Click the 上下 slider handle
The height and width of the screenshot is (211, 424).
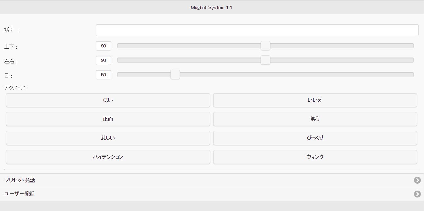(265, 46)
